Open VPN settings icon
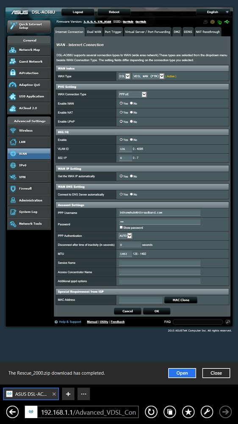 click(x=13, y=177)
